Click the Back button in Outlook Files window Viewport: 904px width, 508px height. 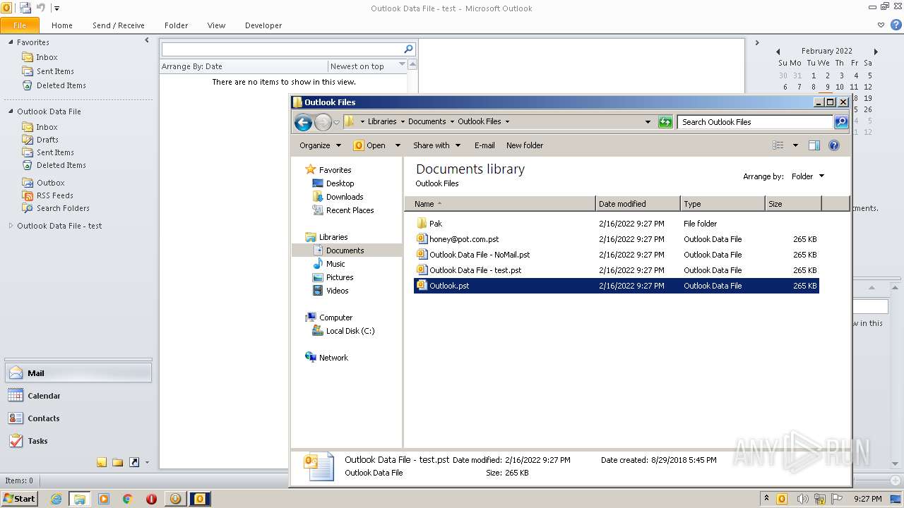point(303,122)
